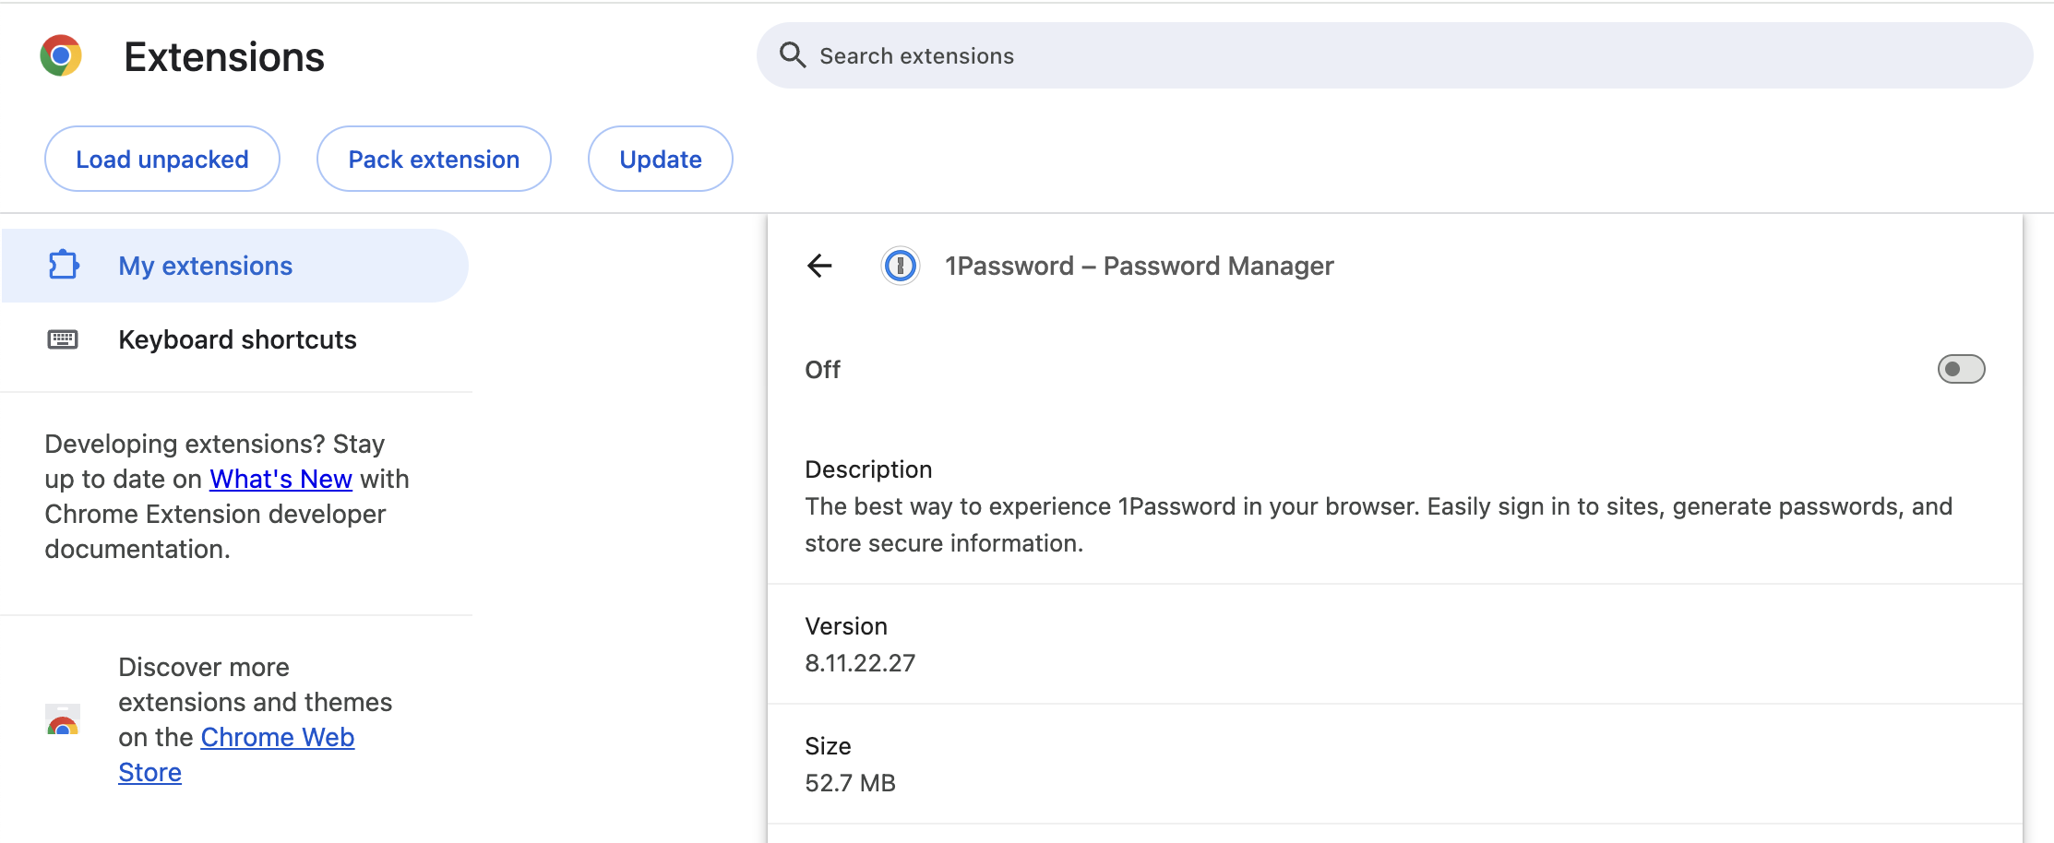
Task: Click the search magnifier icon
Action: tap(792, 55)
